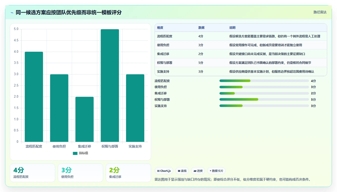Image resolution: width=337 pixels, height=192 pixels.
Task: Click the 流程匹配度 progress bar
Action: click(x=264, y=81)
